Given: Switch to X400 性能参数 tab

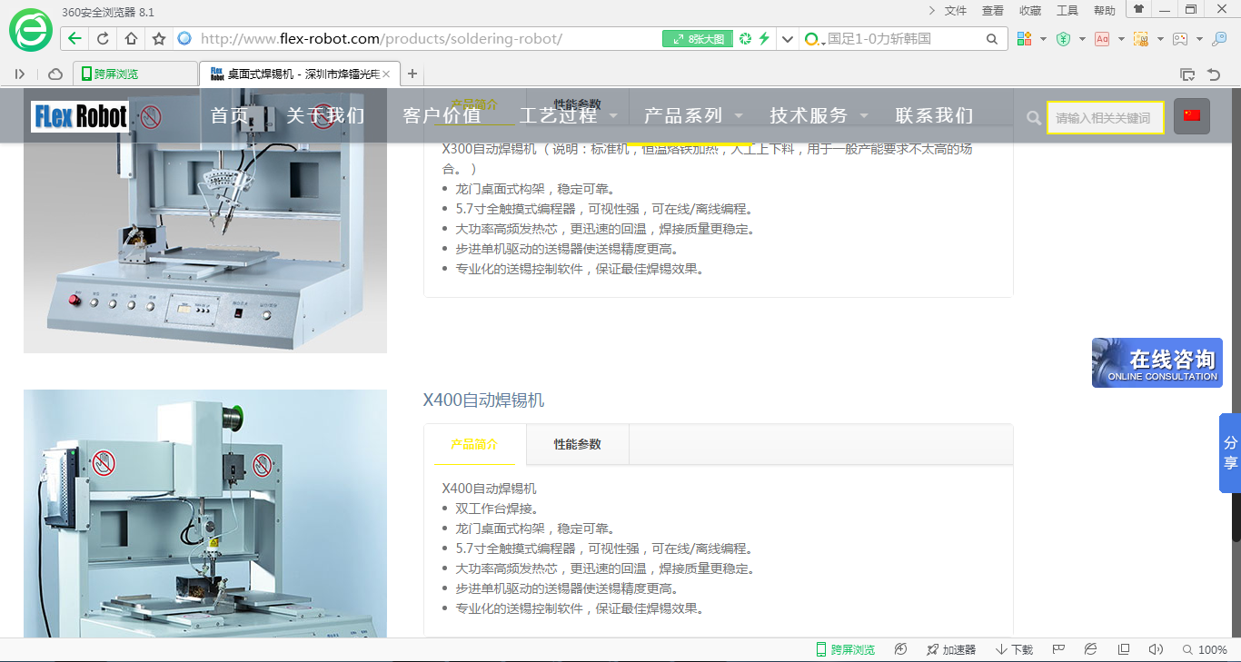Looking at the screenshot, I should (577, 444).
